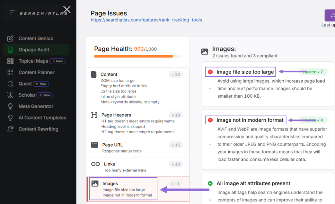Select Onpage Audit in the sidebar
Viewport: 335px width, 204px height.
pyautogui.click(x=36, y=50)
